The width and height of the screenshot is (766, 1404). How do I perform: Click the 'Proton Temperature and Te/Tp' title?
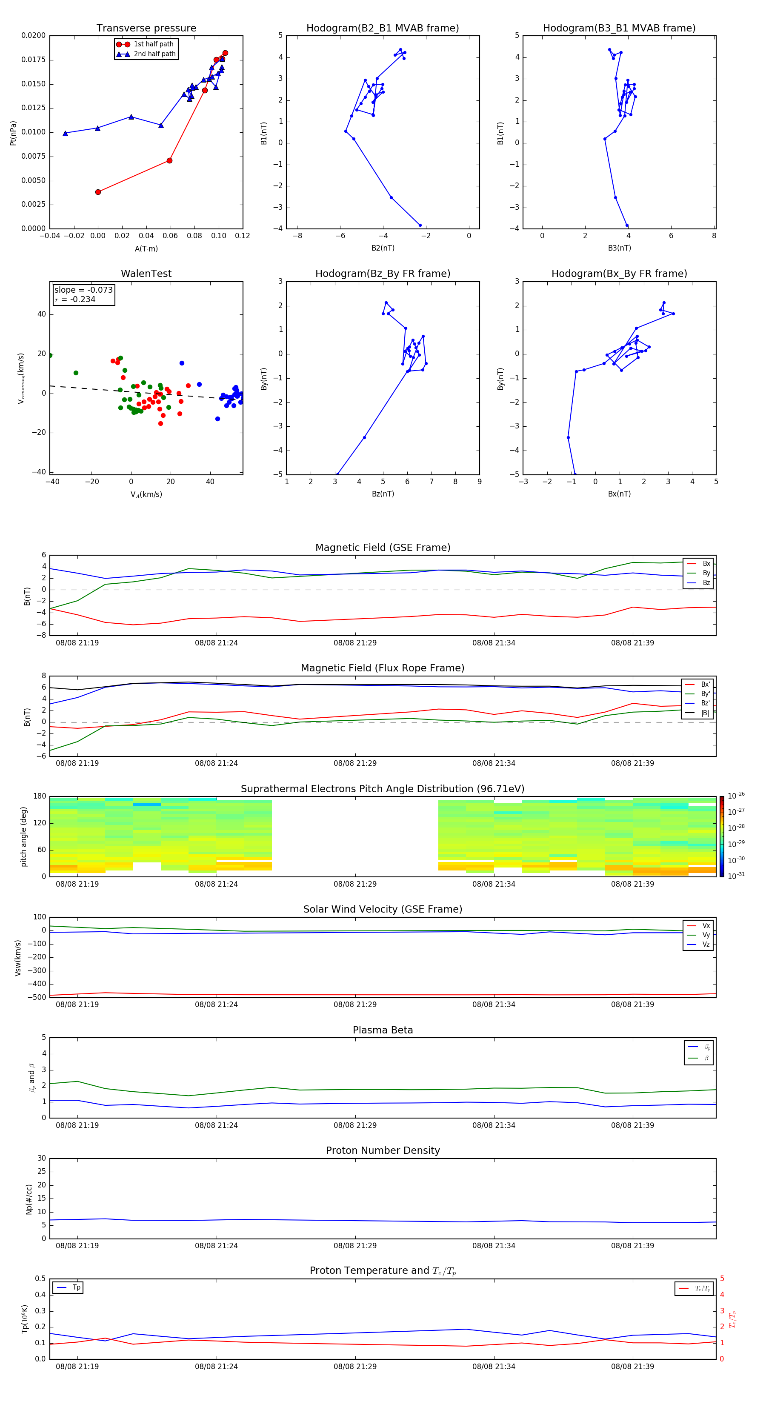point(383,1271)
